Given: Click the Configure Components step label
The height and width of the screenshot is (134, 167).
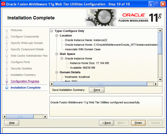Looking at the screenshot, I should (25, 36).
